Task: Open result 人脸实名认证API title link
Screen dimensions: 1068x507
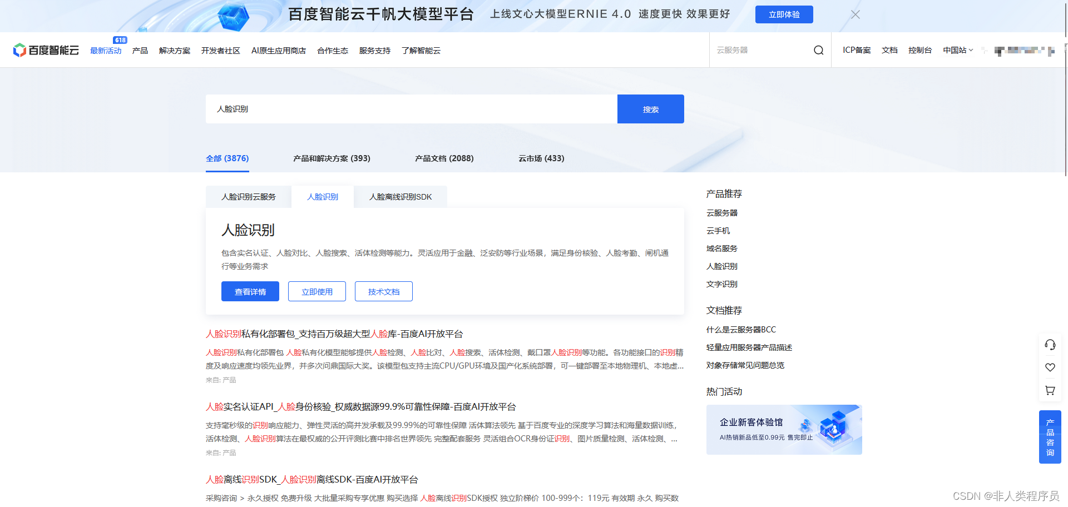Action: (x=361, y=407)
